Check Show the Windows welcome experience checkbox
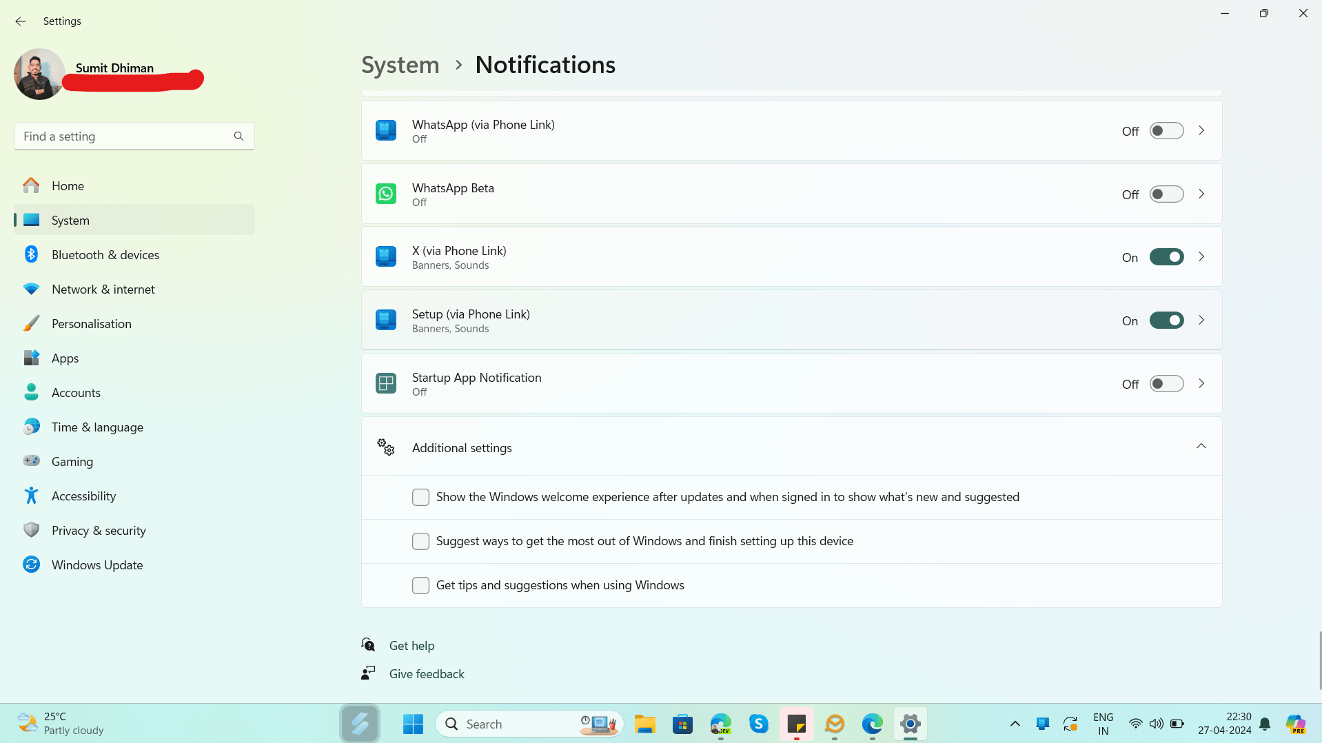1322x743 pixels. point(420,497)
